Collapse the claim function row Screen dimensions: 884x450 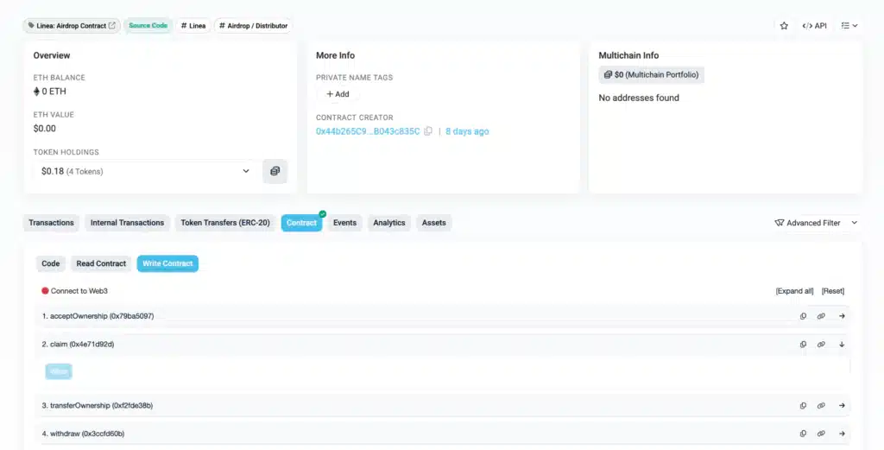point(842,345)
